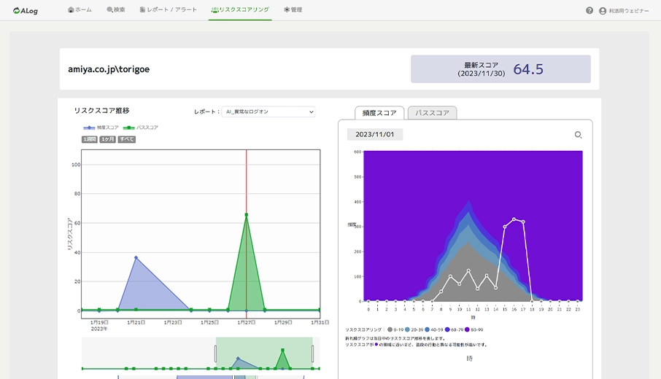Switch to the 頻度スコア tab
This screenshot has height=379, width=661.
[379, 113]
